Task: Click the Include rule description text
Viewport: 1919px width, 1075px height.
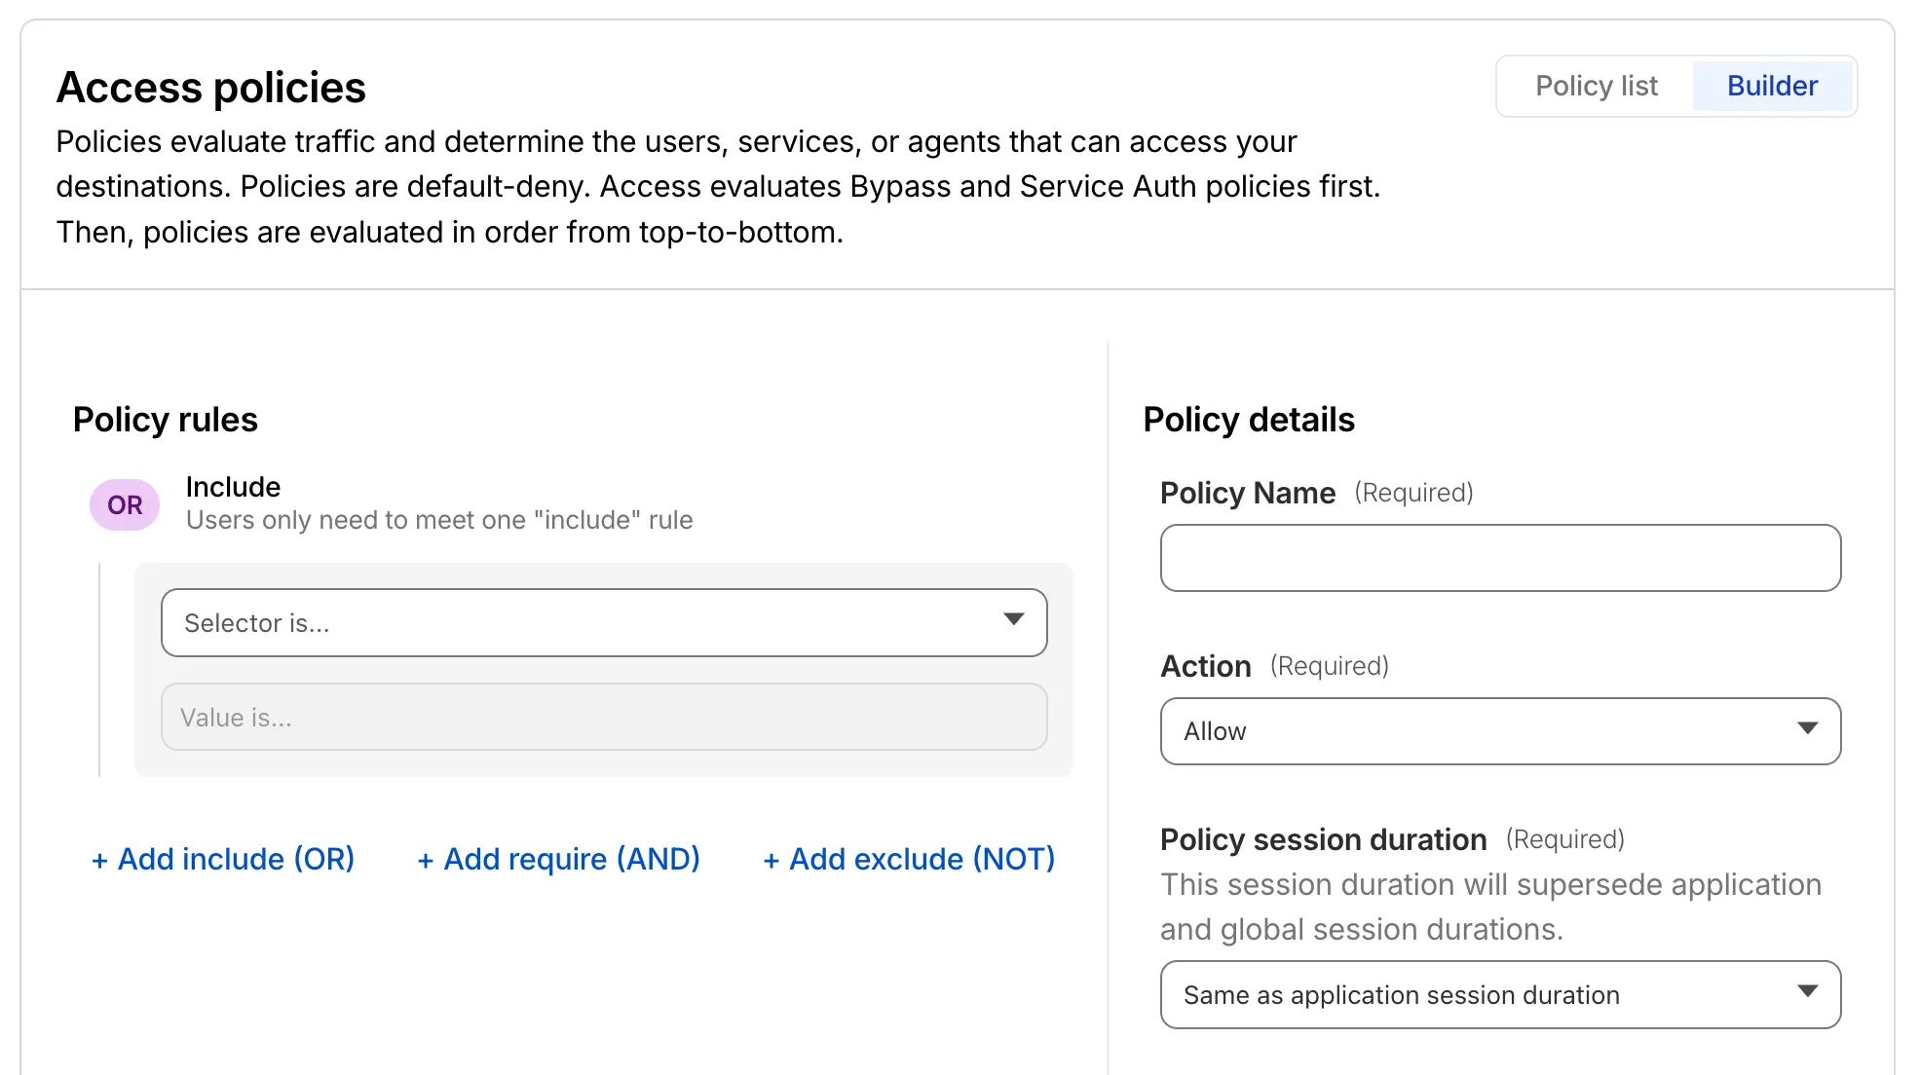Action: [x=438, y=519]
